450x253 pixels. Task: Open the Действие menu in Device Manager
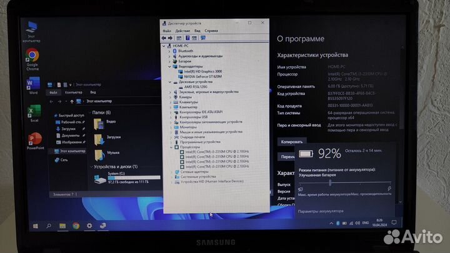[x=182, y=31]
